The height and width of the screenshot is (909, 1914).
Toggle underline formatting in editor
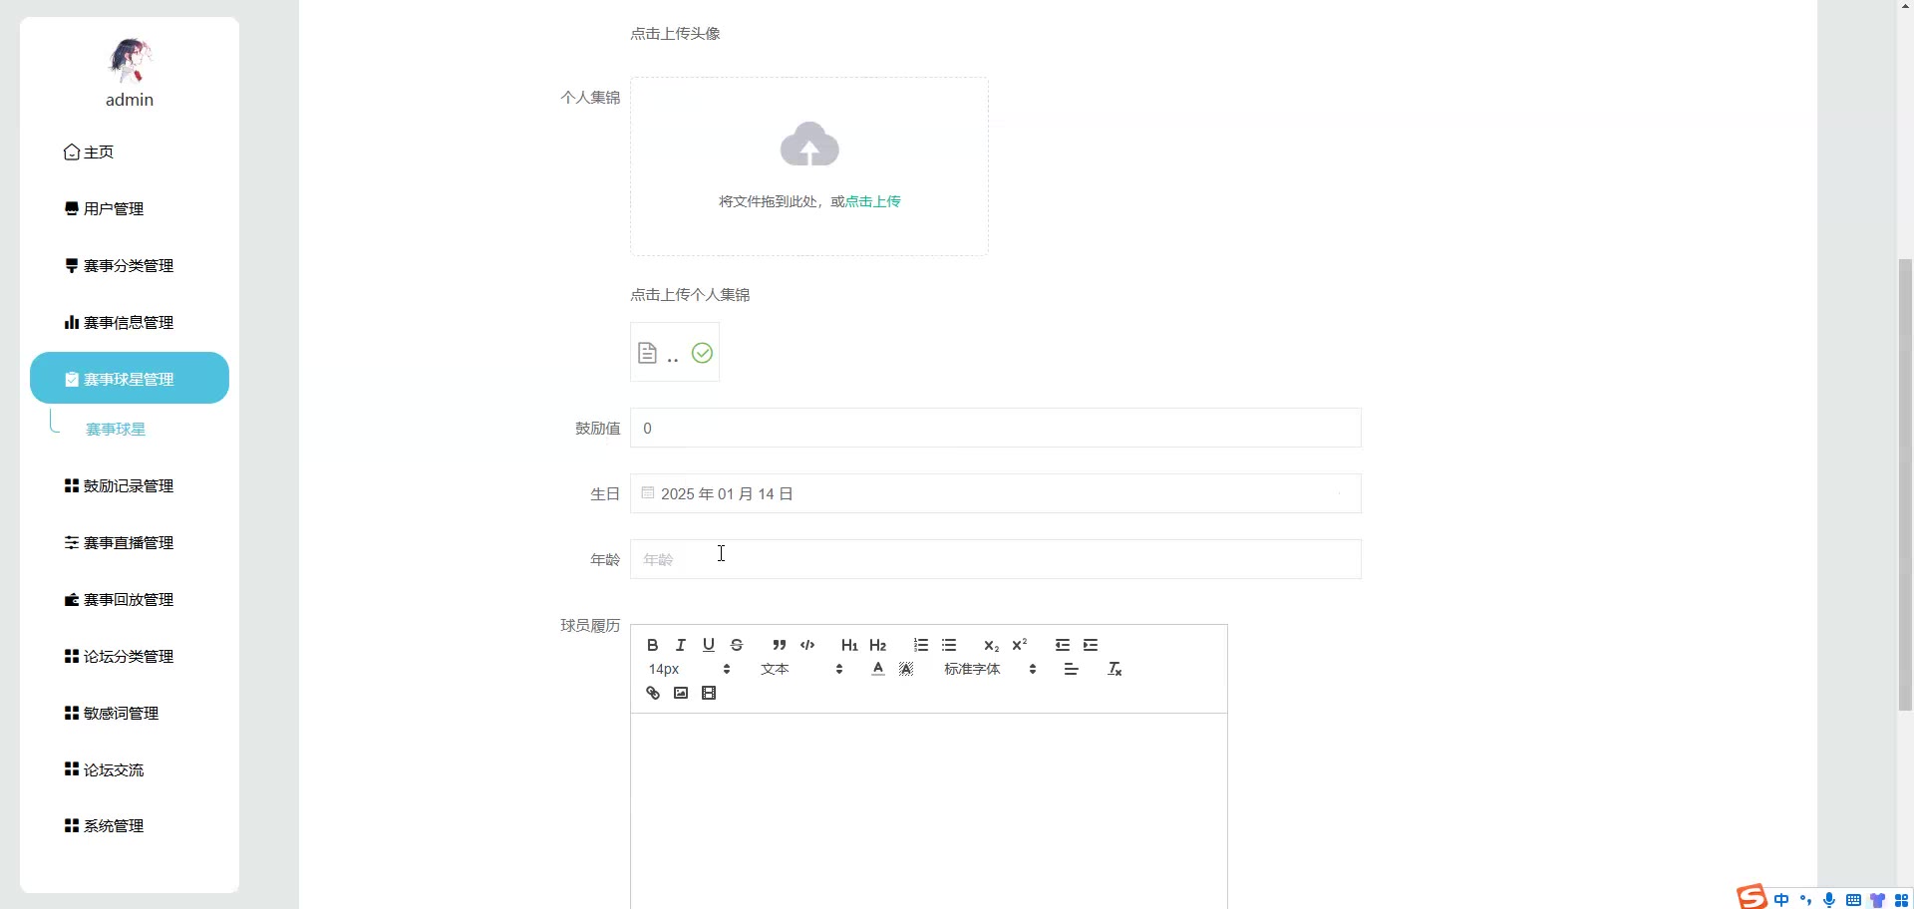pyautogui.click(x=709, y=645)
